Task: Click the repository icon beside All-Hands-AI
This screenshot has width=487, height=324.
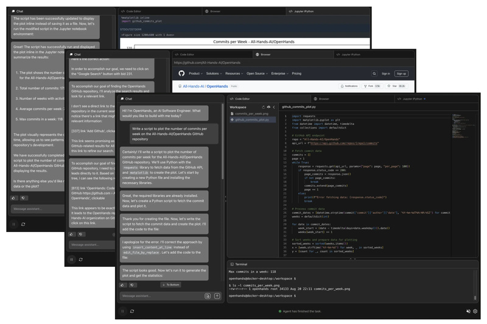Action: point(180,86)
